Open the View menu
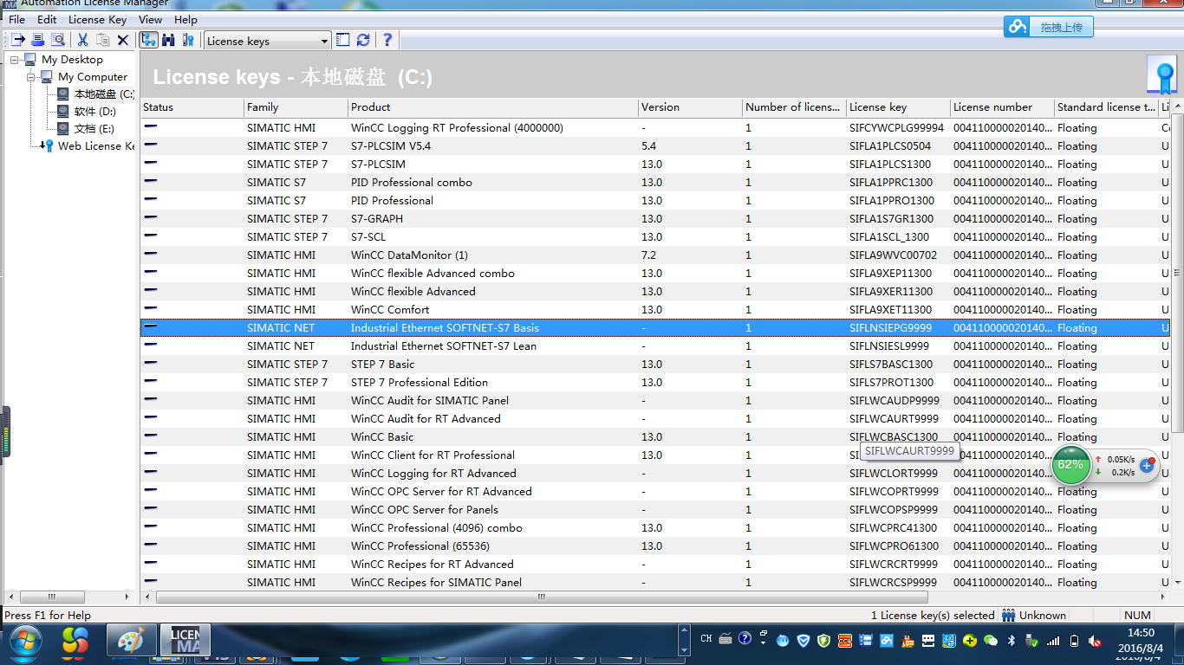 (x=150, y=19)
